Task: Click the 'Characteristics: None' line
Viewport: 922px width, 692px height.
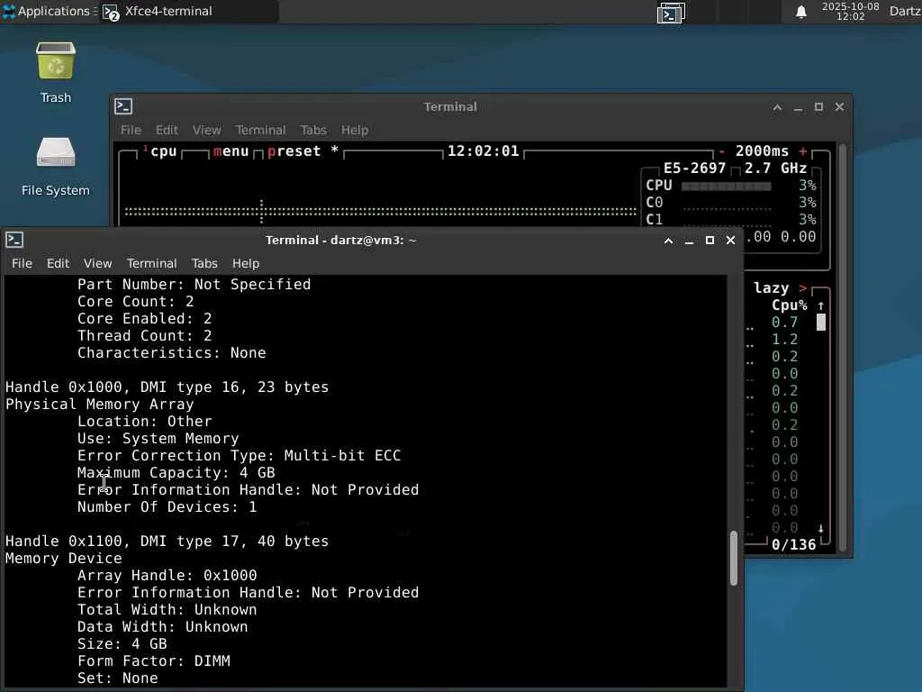Action: pyautogui.click(x=171, y=352)
